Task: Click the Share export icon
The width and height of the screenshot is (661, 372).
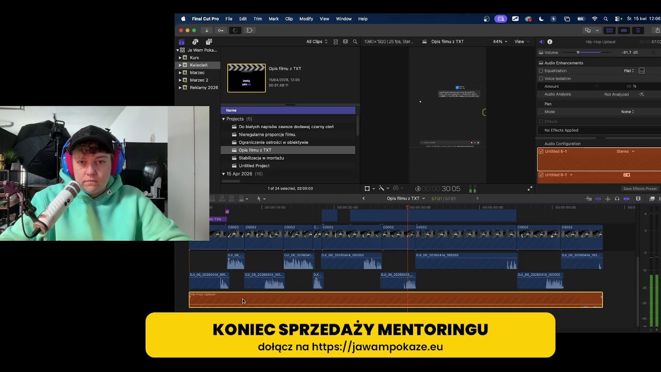Action: (657, 30)
